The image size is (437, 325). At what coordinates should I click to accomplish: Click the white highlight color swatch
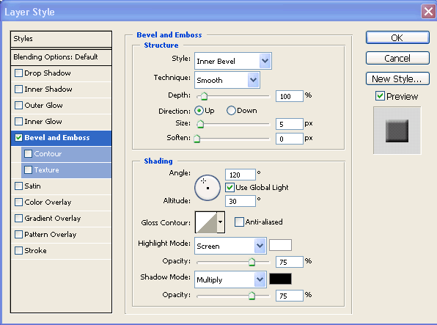[x=280, y=245]
